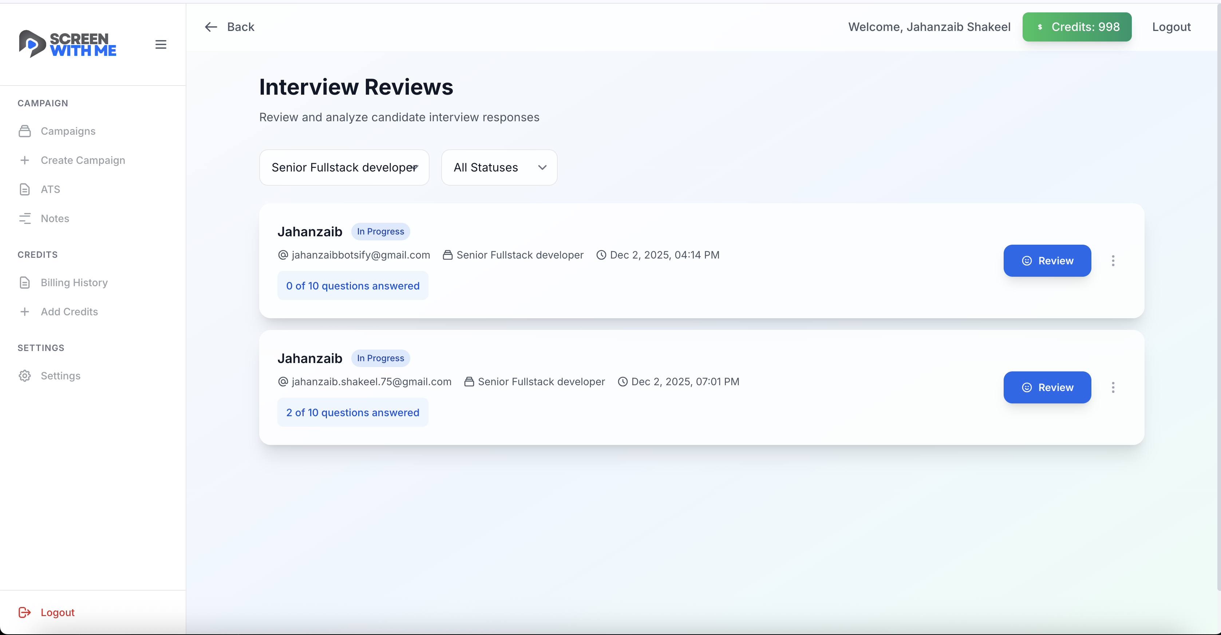Open the three-dot menu on Jahanzaib's first card
Image resolution: width=1221 pixels, height=635 pixels.
coord(1113,260)
